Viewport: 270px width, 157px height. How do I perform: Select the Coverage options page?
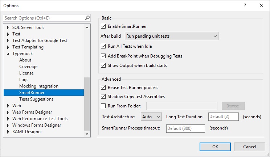click(x=28, y=67)
